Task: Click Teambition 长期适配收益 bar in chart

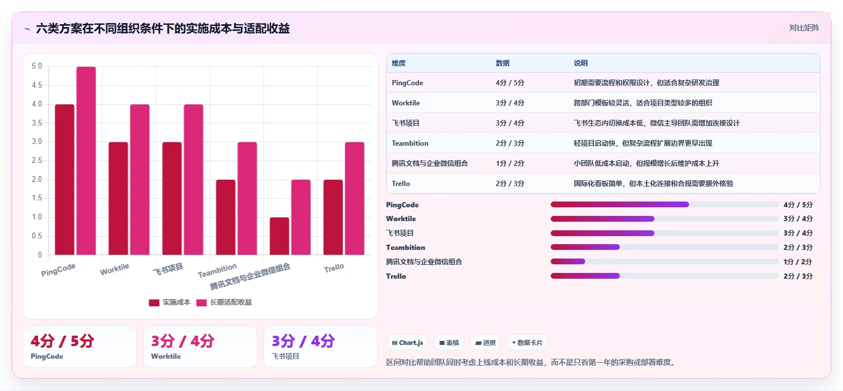Action: coord(247,198)
